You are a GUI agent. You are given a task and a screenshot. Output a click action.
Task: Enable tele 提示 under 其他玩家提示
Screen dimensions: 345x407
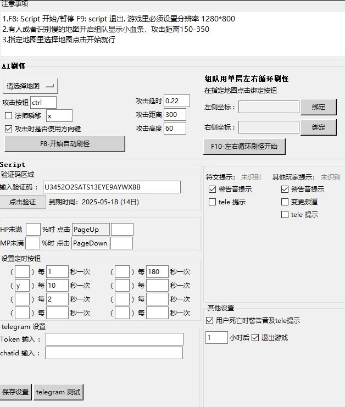[x=285, y=215]
